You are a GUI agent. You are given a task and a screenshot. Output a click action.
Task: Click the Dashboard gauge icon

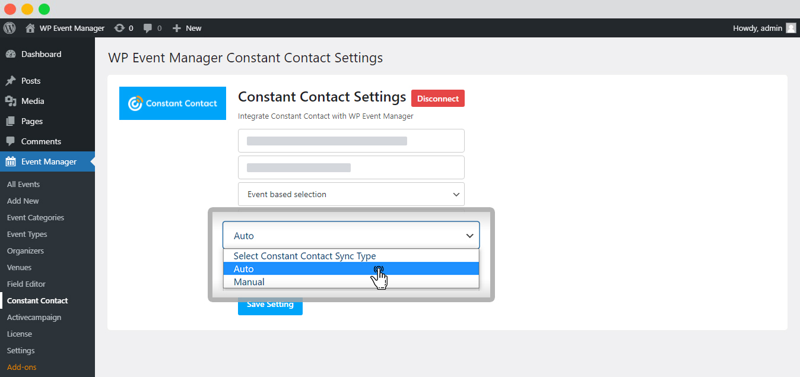click(x=11, y=54)
